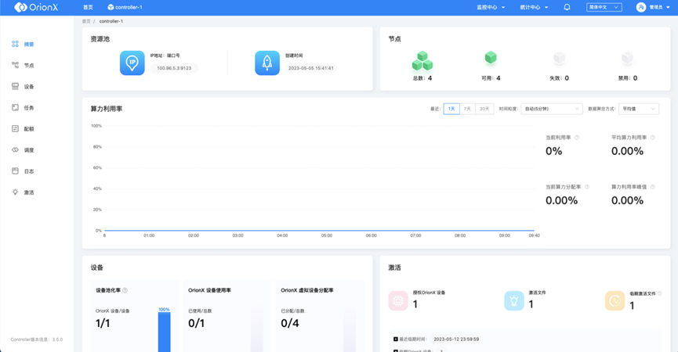
Task: Click help icon beside 当前算力分配率
Action: tap(587, 187)
